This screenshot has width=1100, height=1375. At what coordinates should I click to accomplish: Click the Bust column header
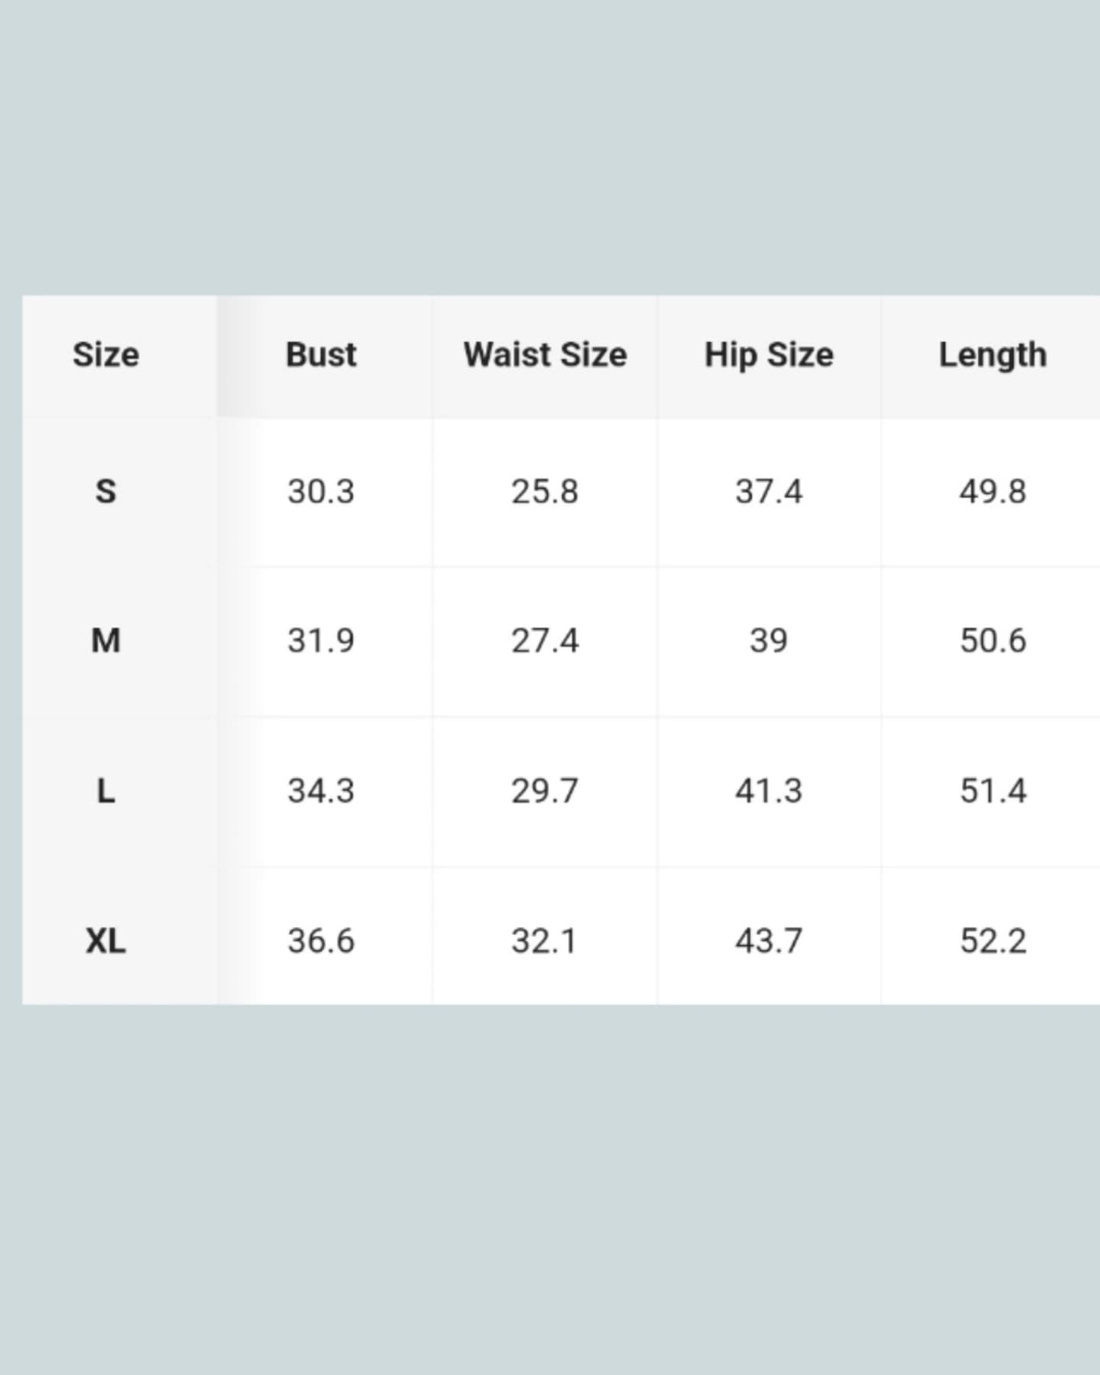[321, 355]
